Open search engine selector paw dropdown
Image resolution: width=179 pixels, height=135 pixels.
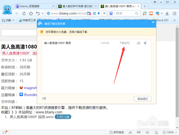pyautogui.click(x=112, y=13)
